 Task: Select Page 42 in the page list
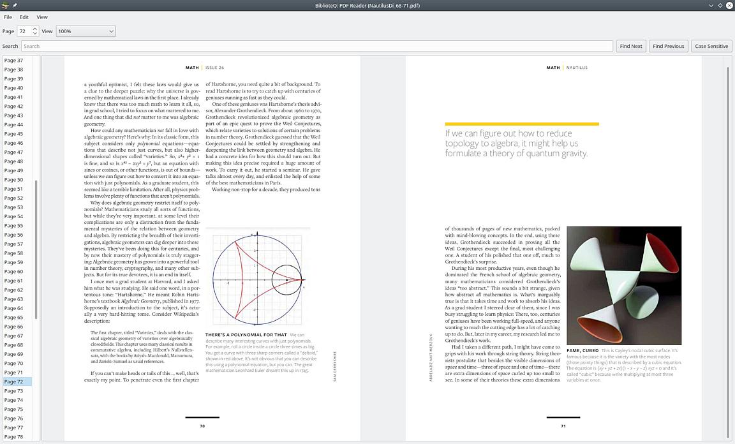click(x=17, y=106)
